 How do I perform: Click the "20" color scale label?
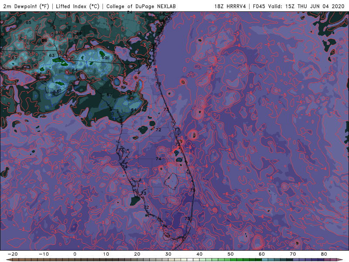click(x=137, y=254)
